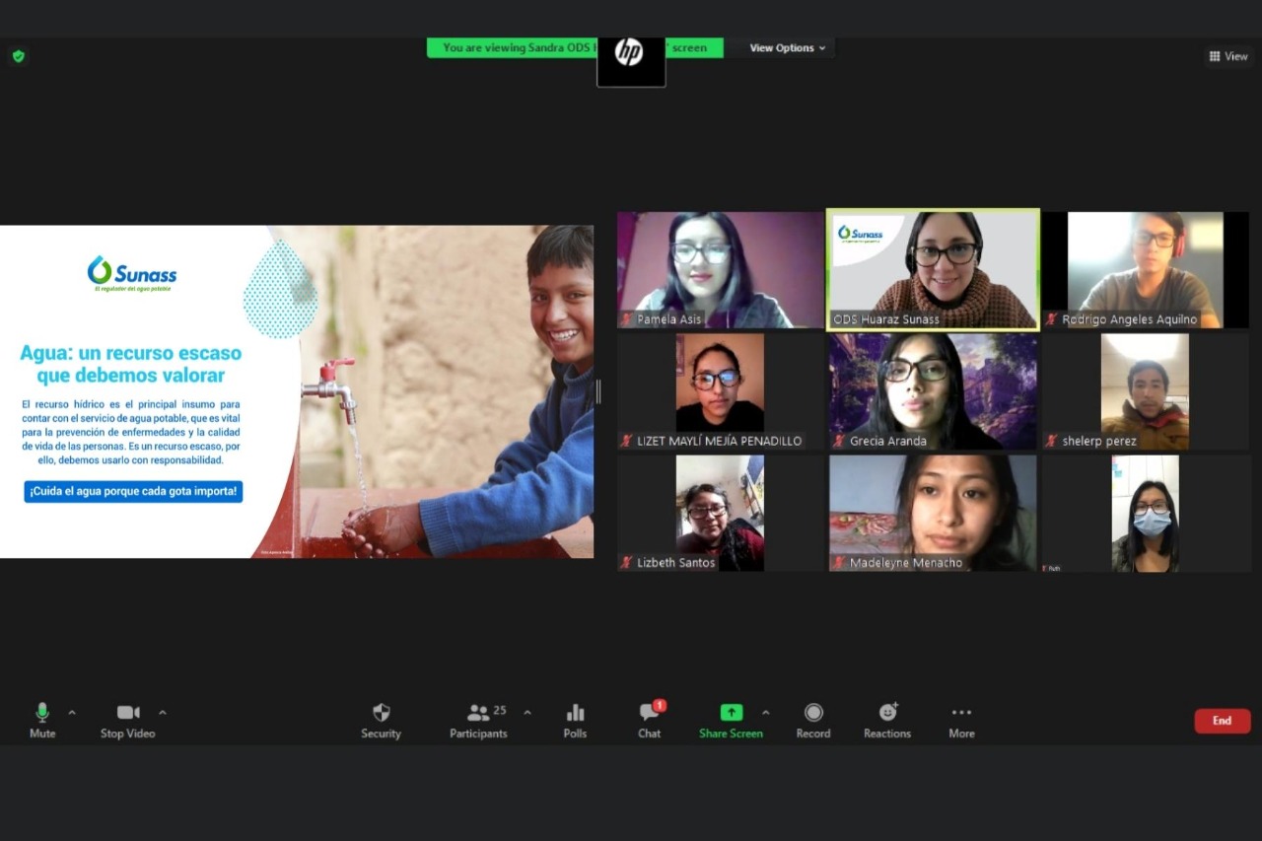Open the Reactions smiley icon
The image size is (1262, 841).
coord(887,713)
